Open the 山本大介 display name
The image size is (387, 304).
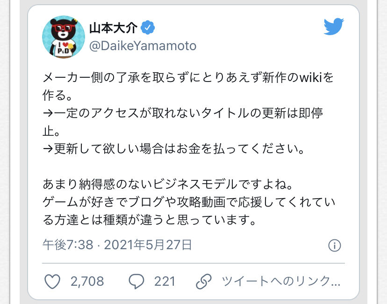click(x=113, y=28)
